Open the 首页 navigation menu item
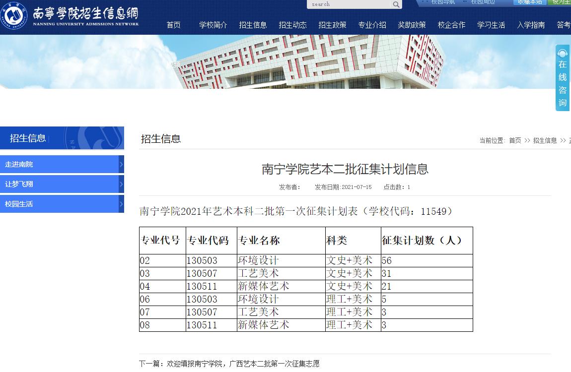The image size is (571, 372). (x=174, y=25)
